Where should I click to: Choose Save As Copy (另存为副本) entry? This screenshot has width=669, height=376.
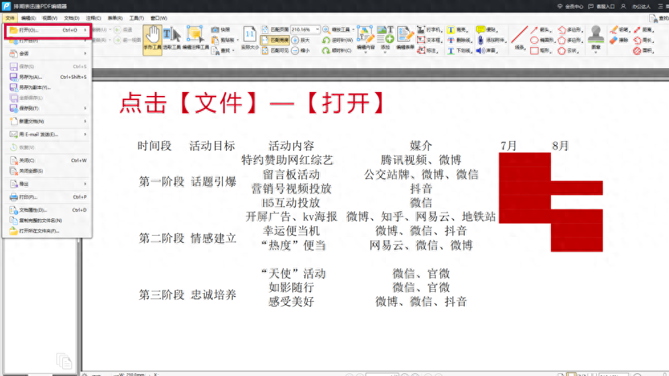[47, 87]
